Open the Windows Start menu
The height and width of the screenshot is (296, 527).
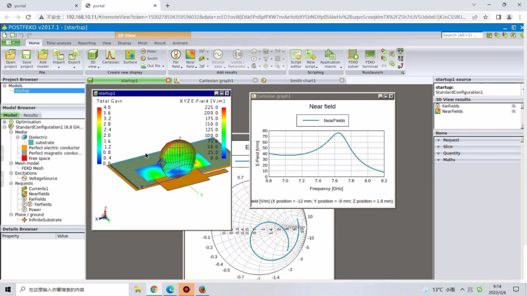[x=8, y=289]
